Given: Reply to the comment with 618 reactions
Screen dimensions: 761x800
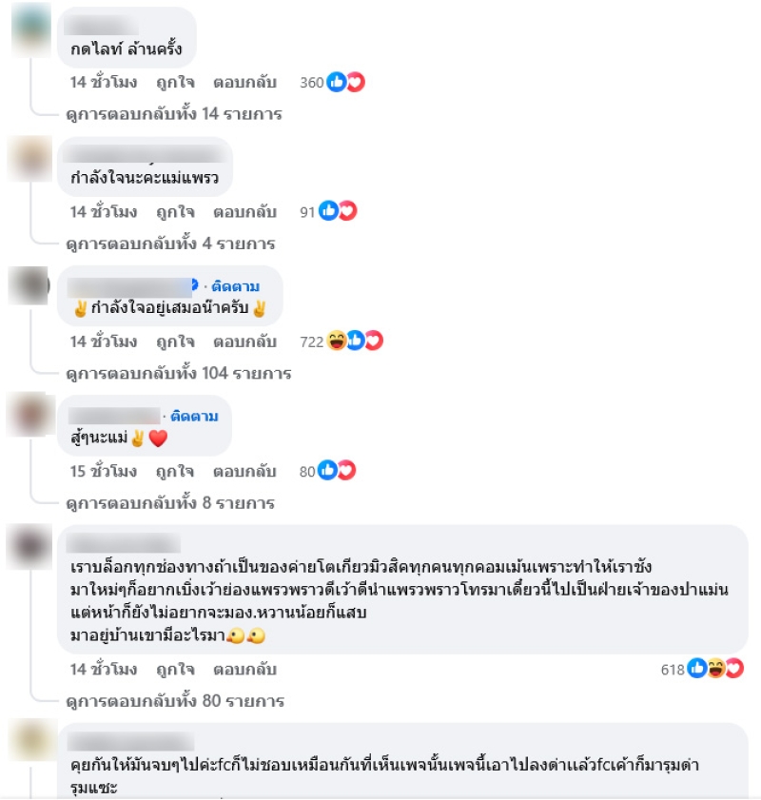Looking at the screenshot, I should click(x=244, y=669).
